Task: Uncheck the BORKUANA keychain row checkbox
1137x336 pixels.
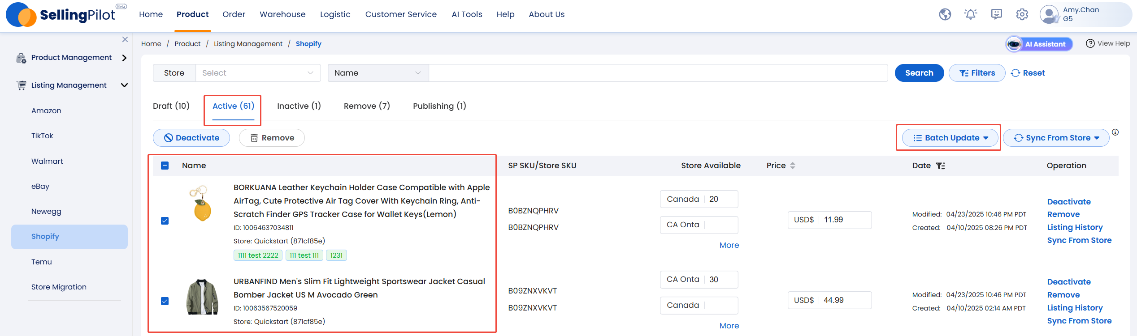Action: pyautogui.click(x=165, y=221)
